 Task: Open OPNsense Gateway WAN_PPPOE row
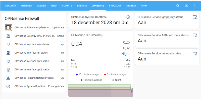click(34, 36)
